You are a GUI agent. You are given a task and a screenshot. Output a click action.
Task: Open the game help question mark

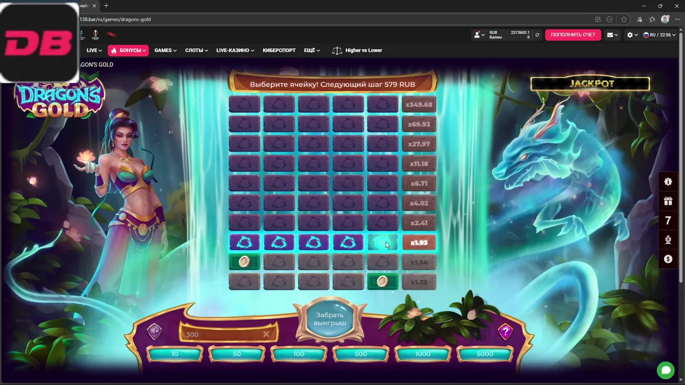505,332
